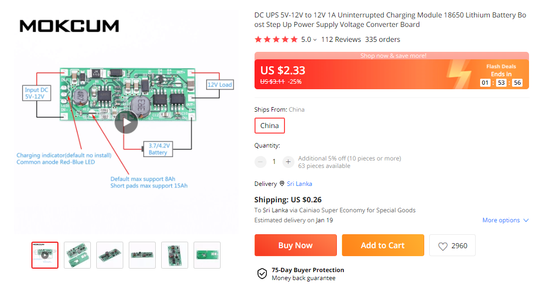Open the 112 Reviews link
Image resolution: width=542 pixels, height=301 pixels.
tap(340, 39)
